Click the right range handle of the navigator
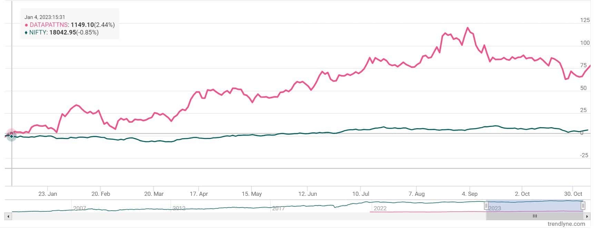The height and width of the screenshot is (231, 594). point(583,206)
